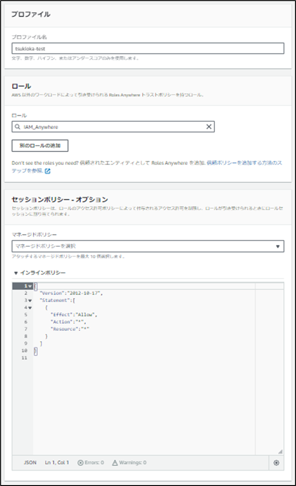
Task: Click the "Version":"2012-10-17" line
Action: point(71,293)
